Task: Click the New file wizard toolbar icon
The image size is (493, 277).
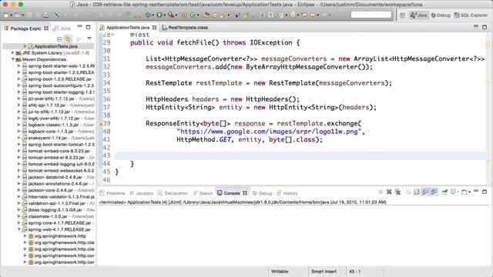Action: [x=6, y=15]
